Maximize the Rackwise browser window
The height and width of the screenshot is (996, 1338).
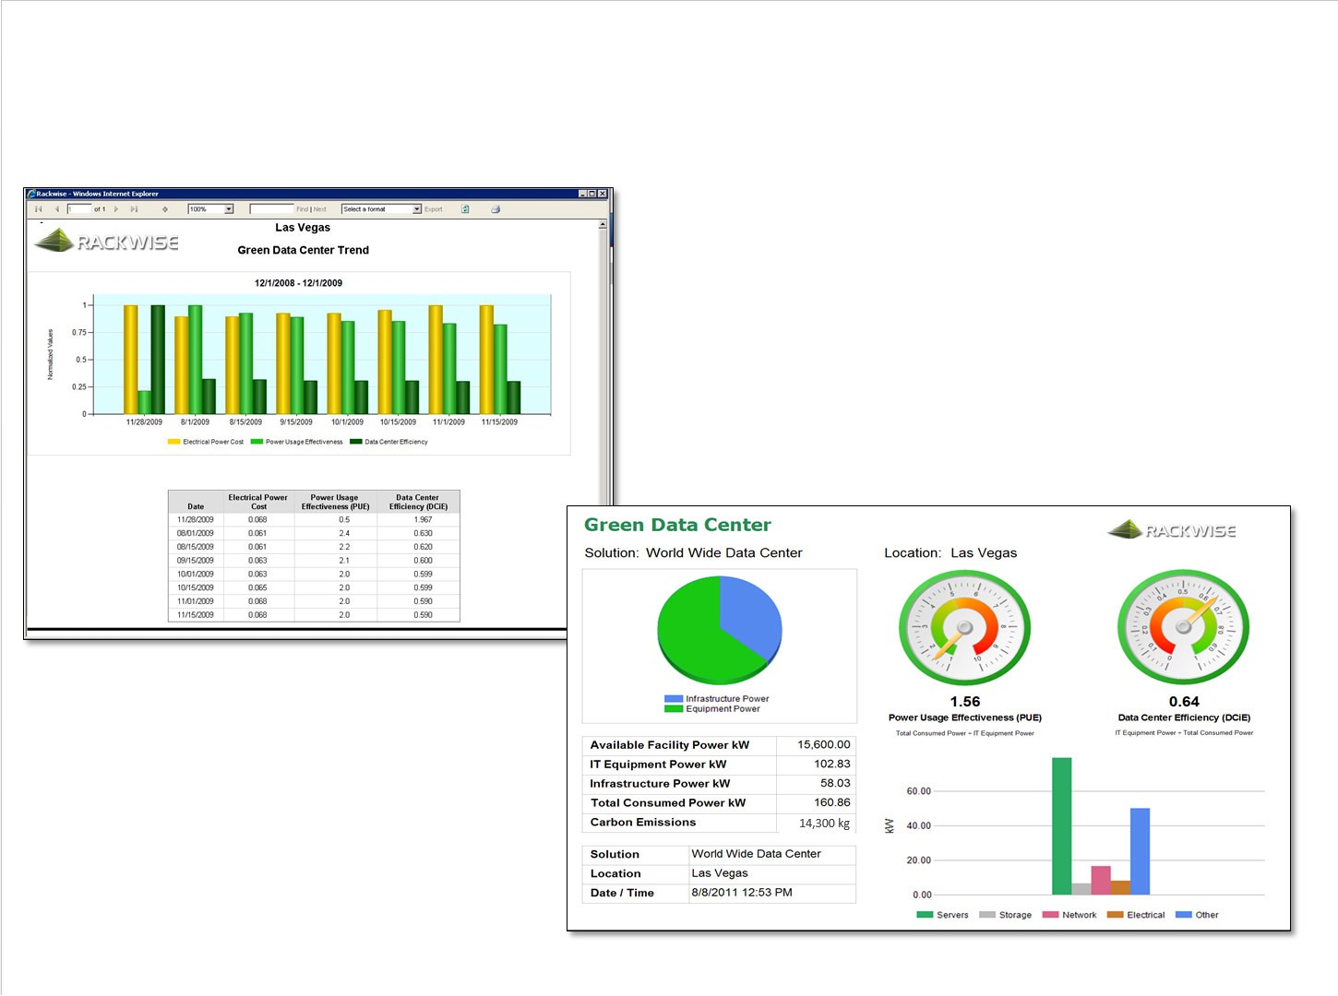[x=592, y=194]
